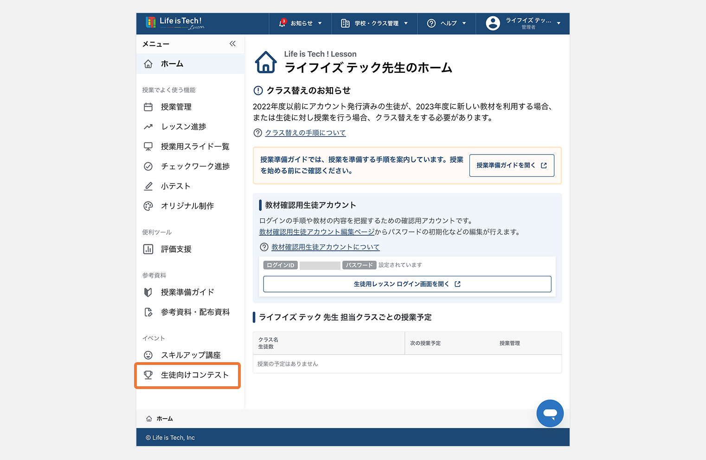The height and width of the screenshot is (460, 706).
Task: Click the 授業準備ガイドを開く button
Action: (x=512, y=166)
